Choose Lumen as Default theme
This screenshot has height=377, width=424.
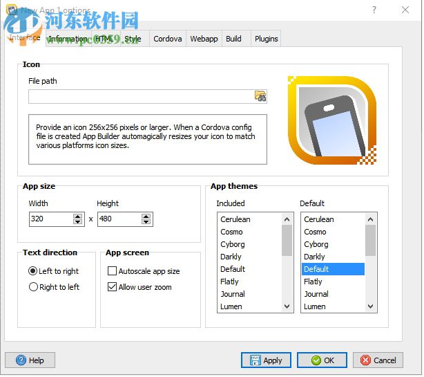pos(334,306)
